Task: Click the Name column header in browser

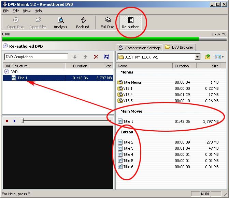Action: tap(144, 66)
